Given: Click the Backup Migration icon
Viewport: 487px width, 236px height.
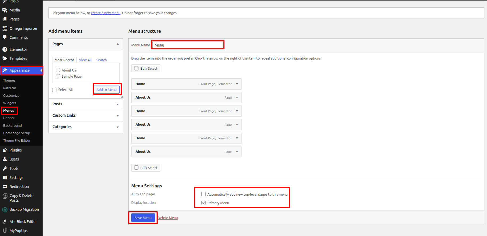Looking at the screenshot, I should point(5,210).
